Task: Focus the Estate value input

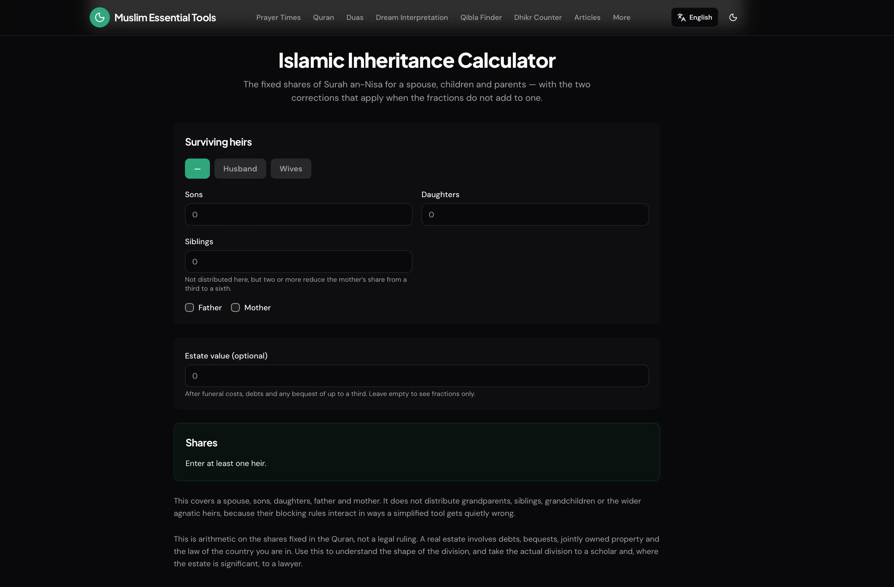Action: pyautogui.click(x=416, y=376)
